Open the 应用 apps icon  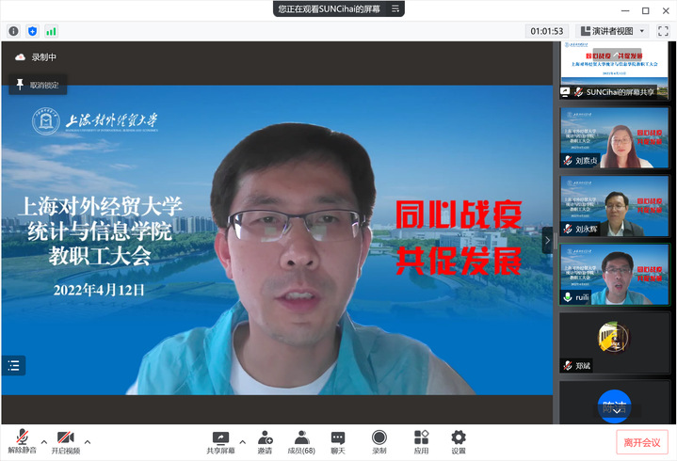[421, 441]
